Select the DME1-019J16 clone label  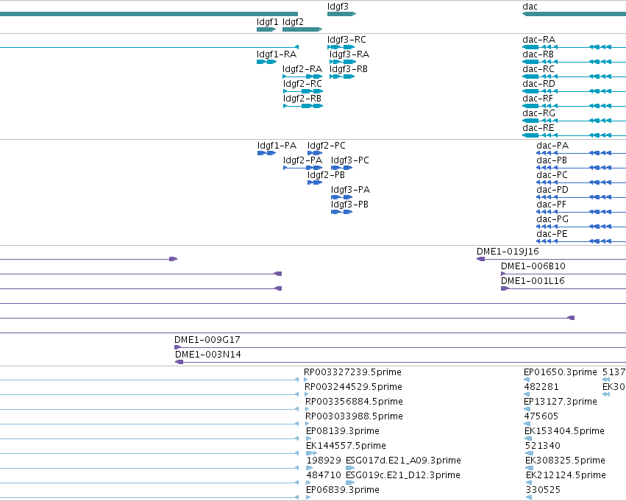[508, 252]
